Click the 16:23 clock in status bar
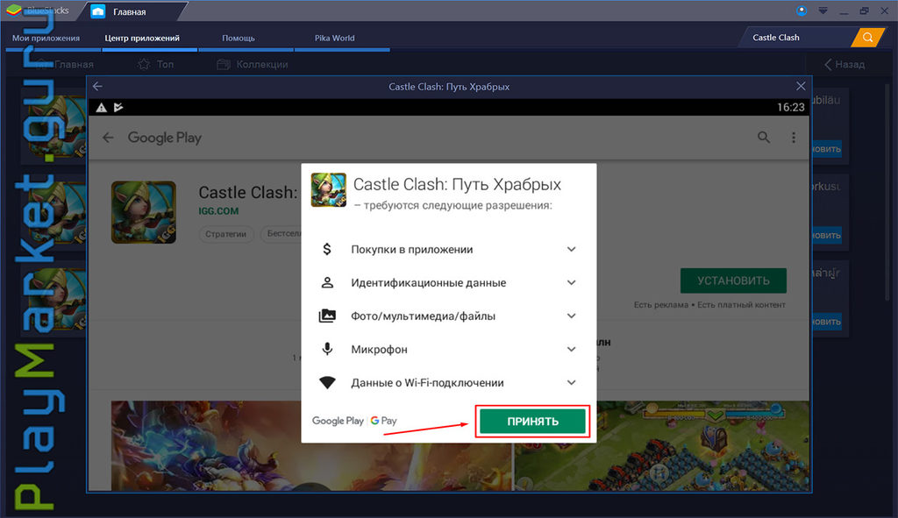Viewport: 898px width, 518px height. pos(790,107)
